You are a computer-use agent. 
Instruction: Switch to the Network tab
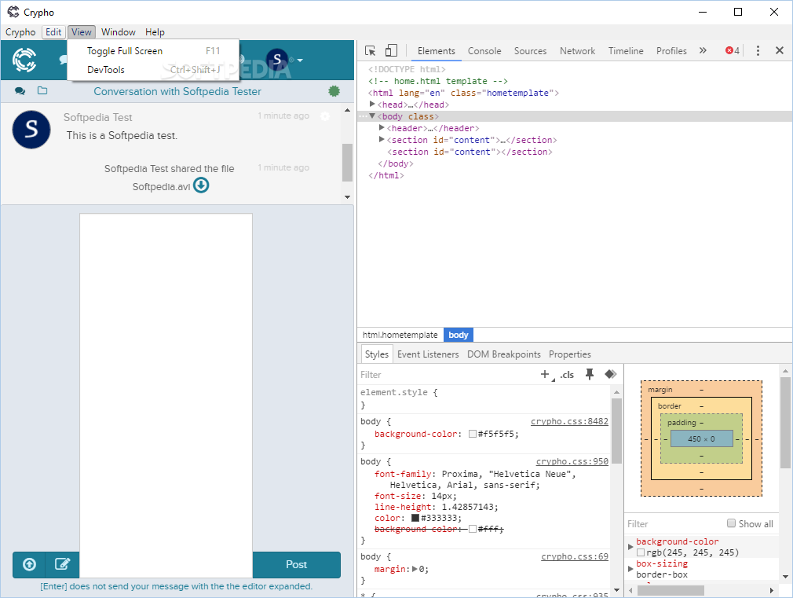(577, 50)
